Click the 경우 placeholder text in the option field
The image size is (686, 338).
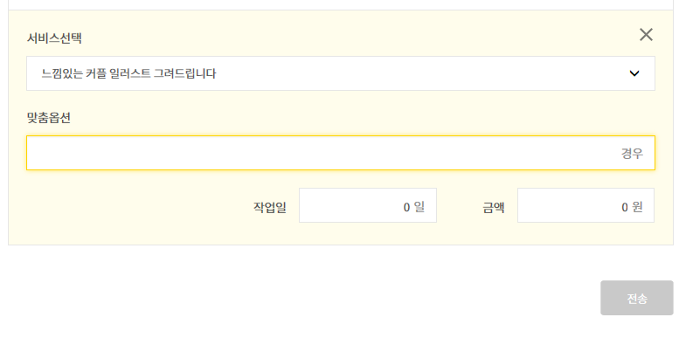coord(632,154)
